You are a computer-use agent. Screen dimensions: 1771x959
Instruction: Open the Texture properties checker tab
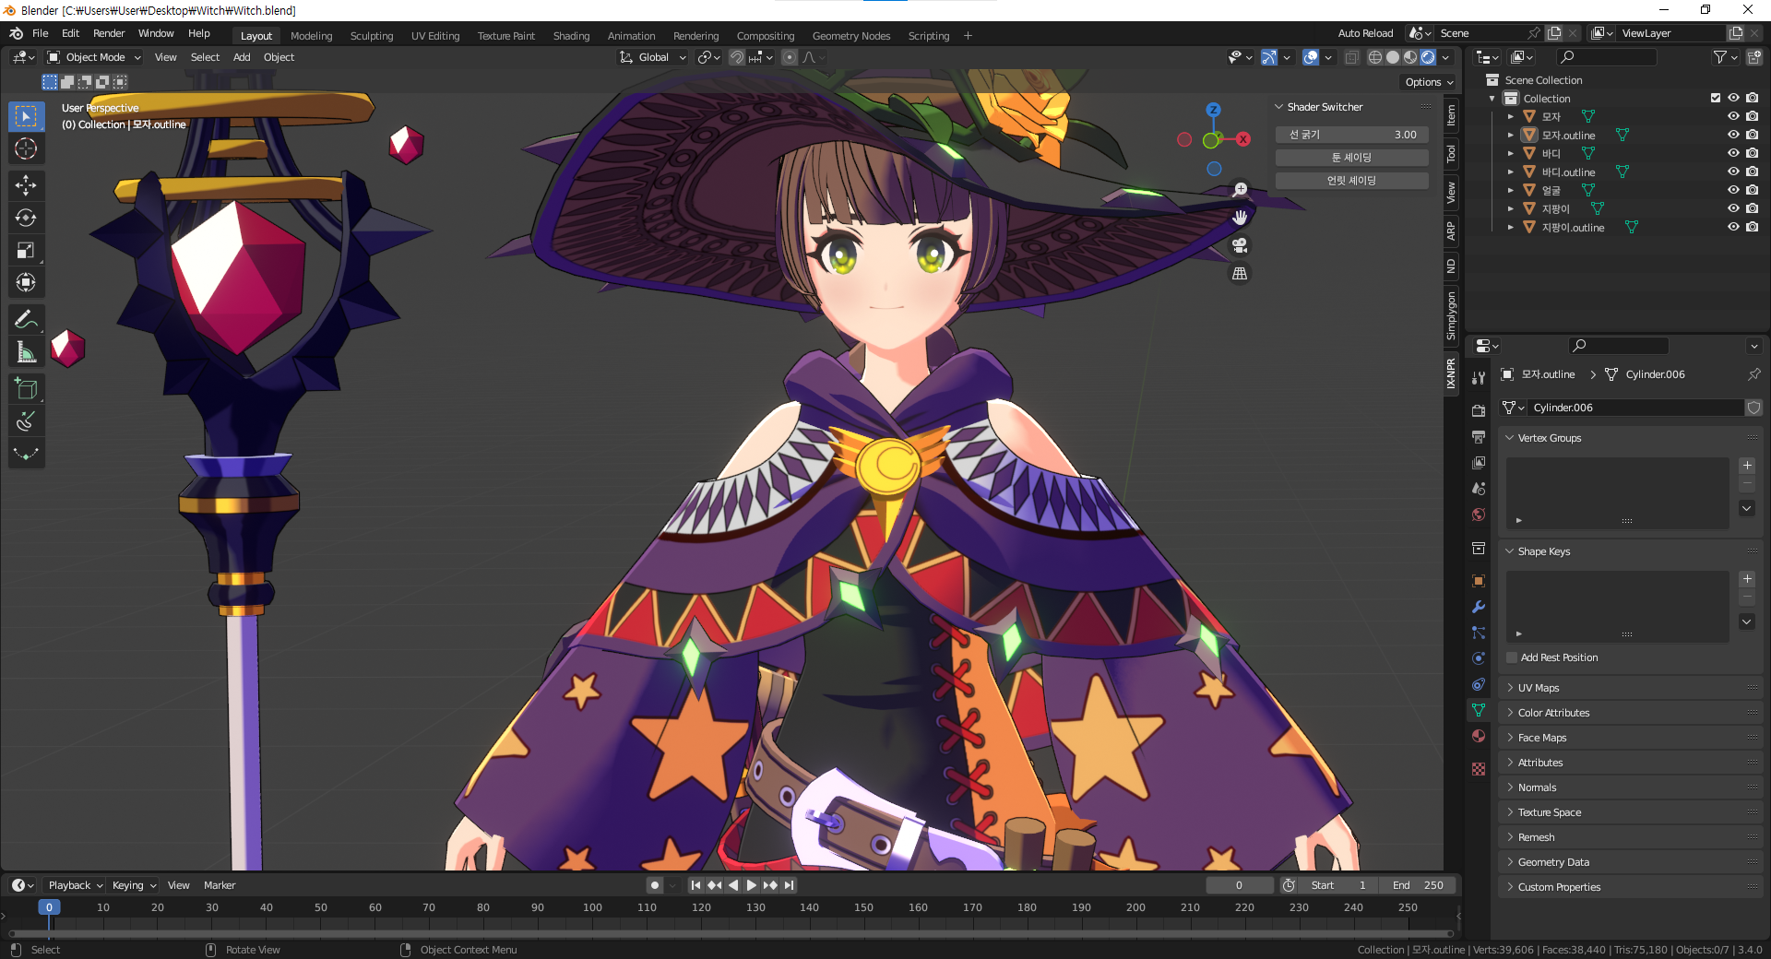point(1479,769)
